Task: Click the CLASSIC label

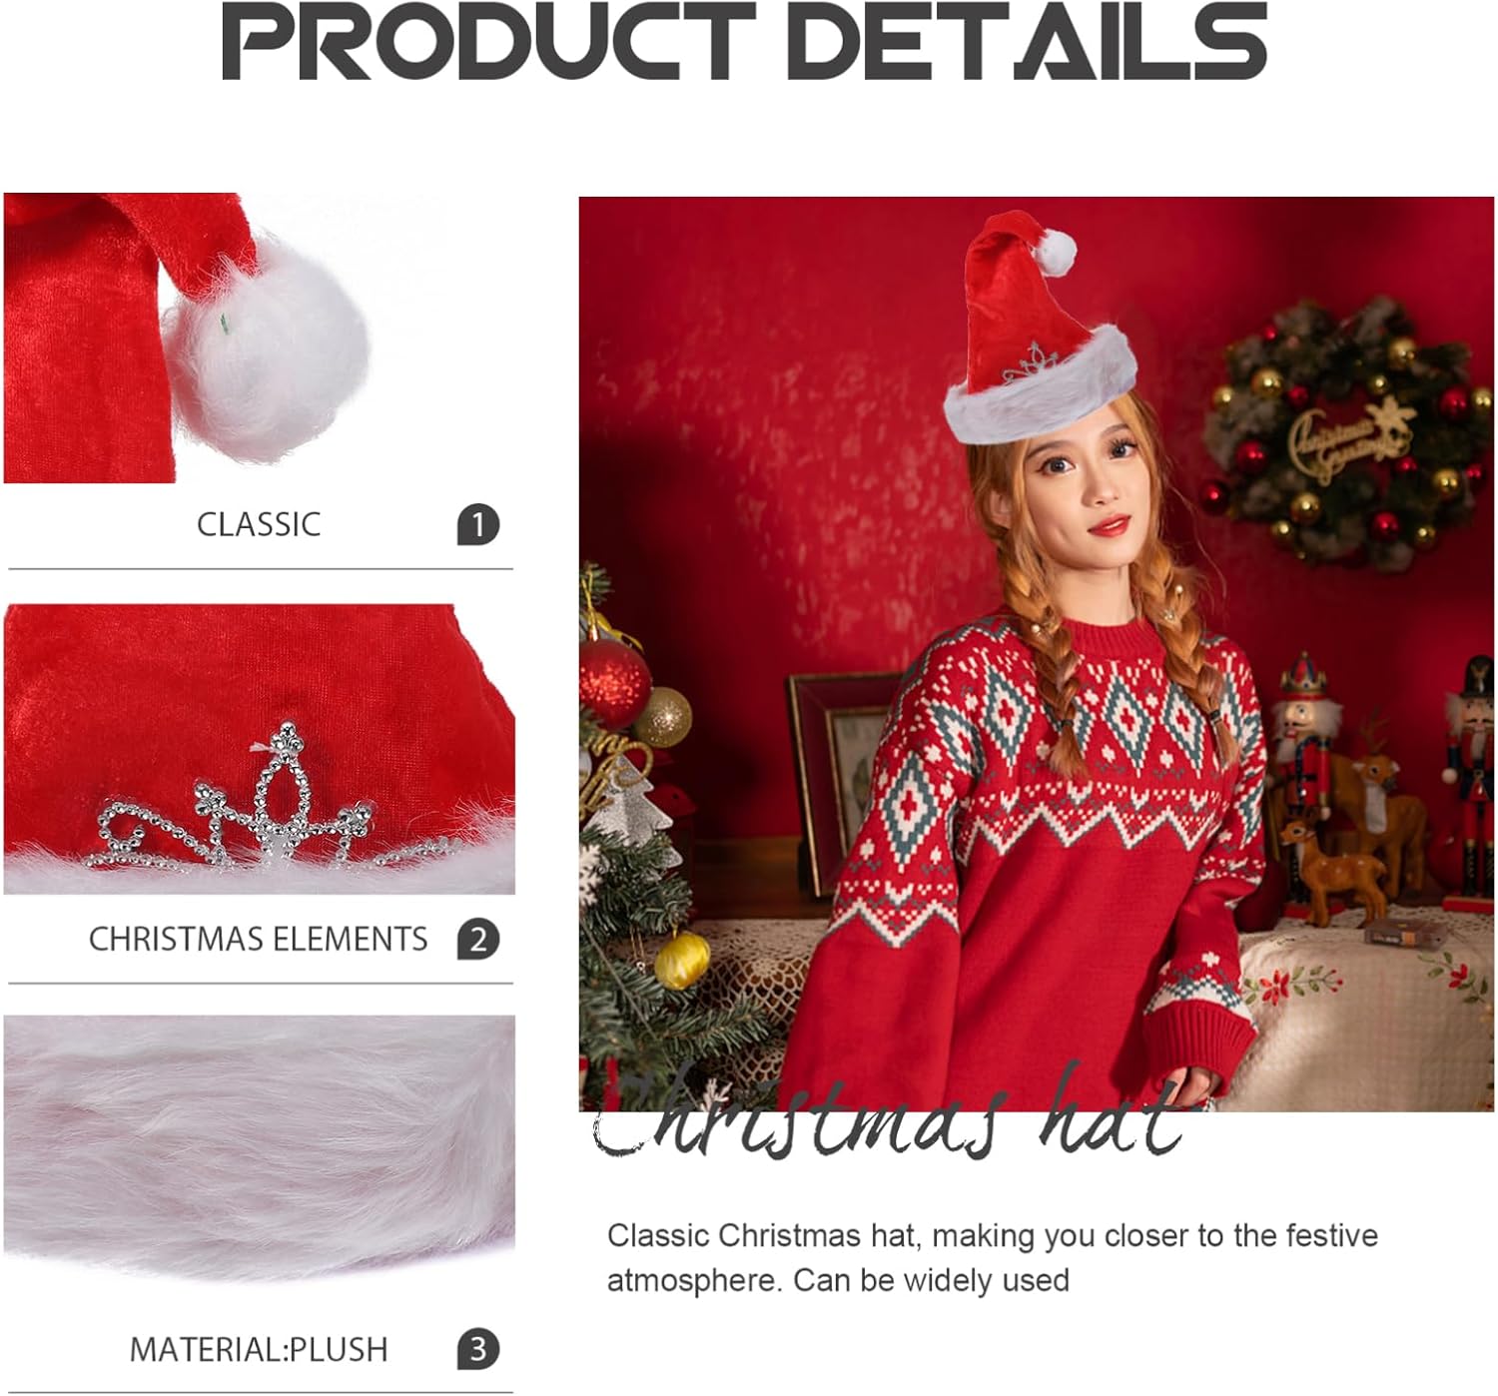Action: tap(259, 524)
